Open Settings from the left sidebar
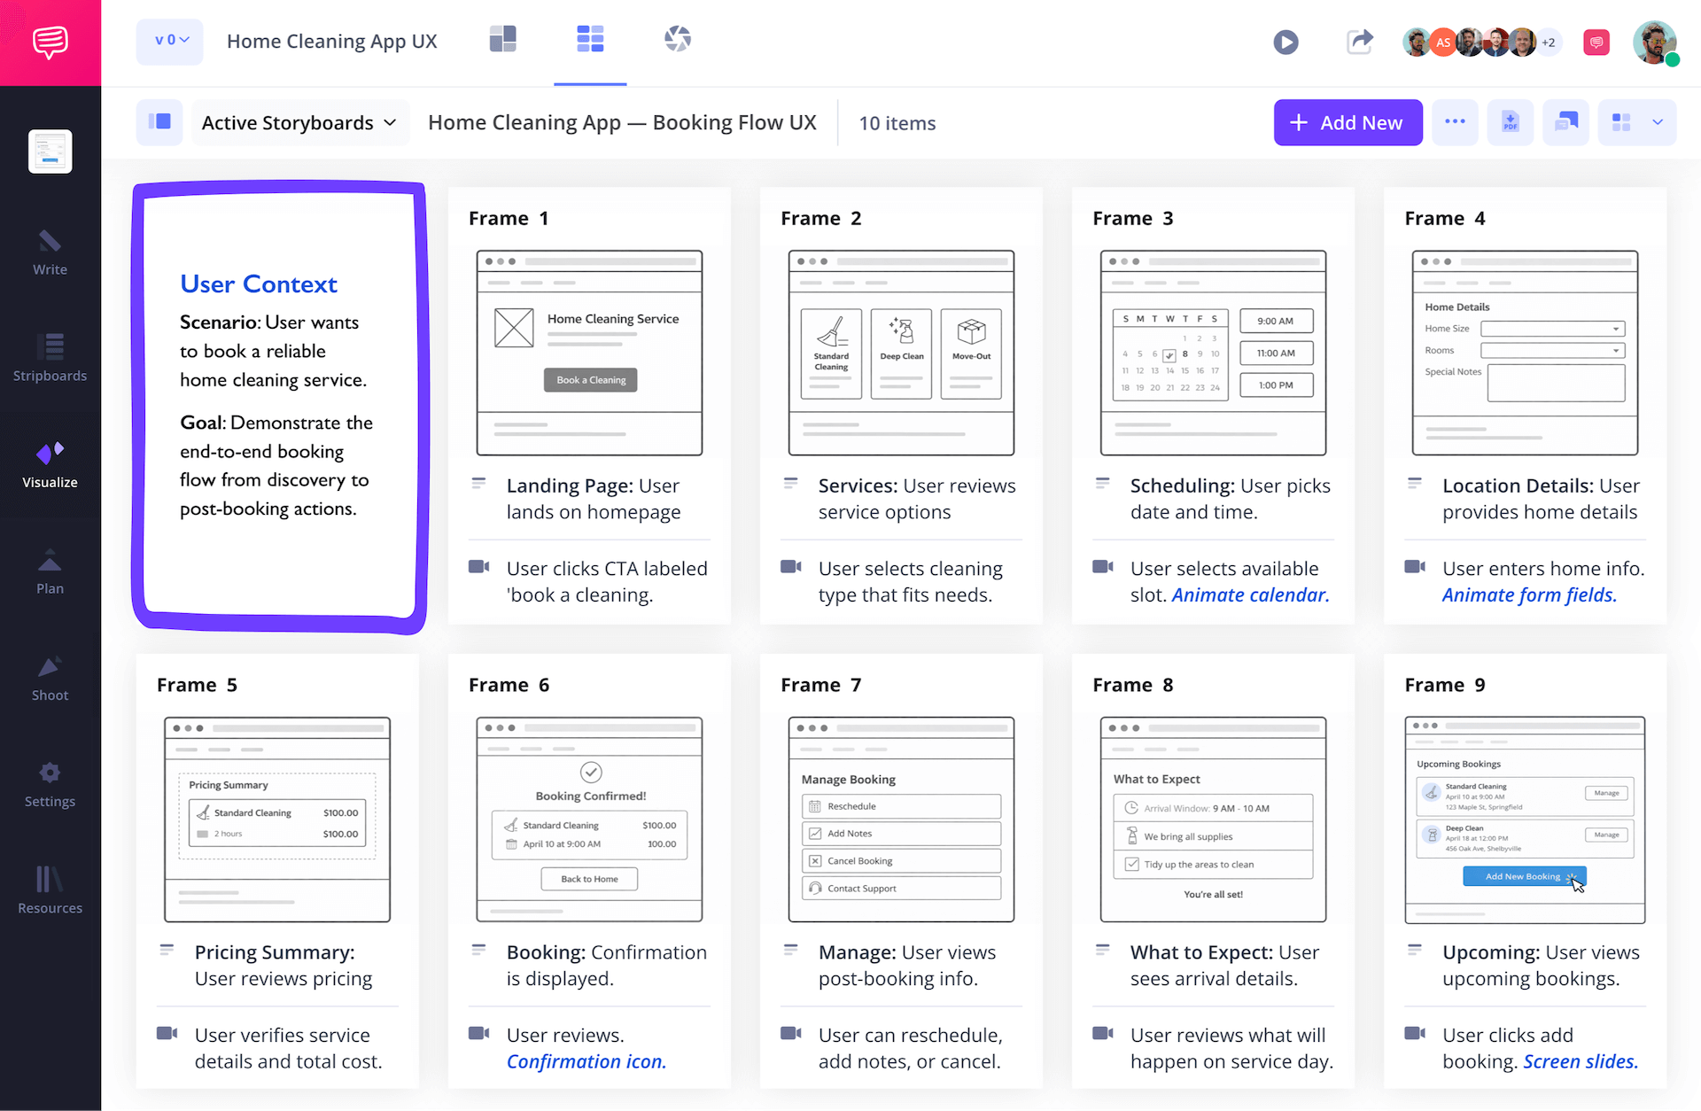This screenshot has height=1111, width=1701. [50, 784]
